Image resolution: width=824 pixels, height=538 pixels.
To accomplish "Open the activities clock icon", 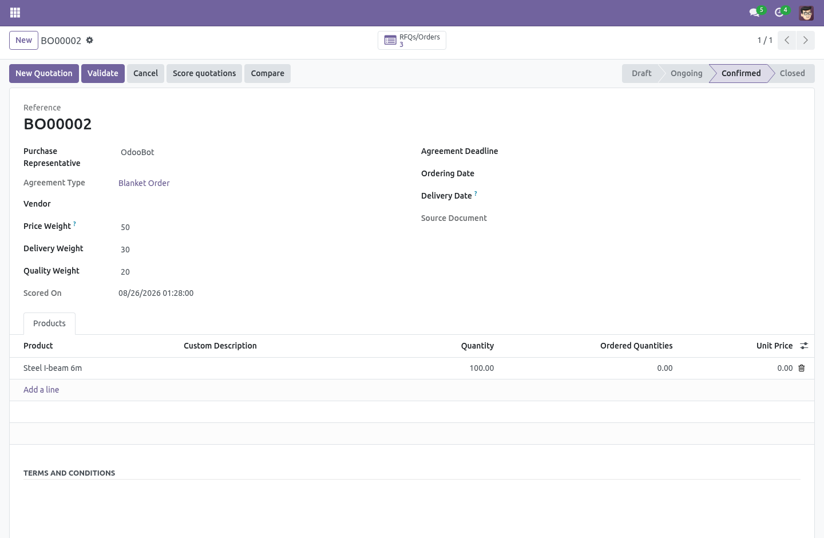I will (779, 13).
